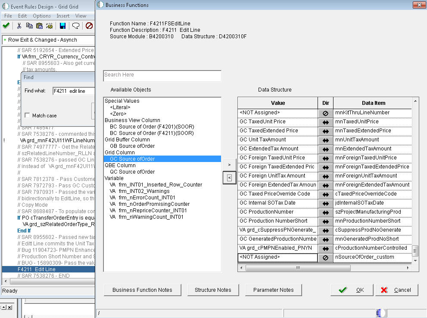Screen dimensions: 427x318
Task: Click the < remove assignment button
Action: click(229, 178)
